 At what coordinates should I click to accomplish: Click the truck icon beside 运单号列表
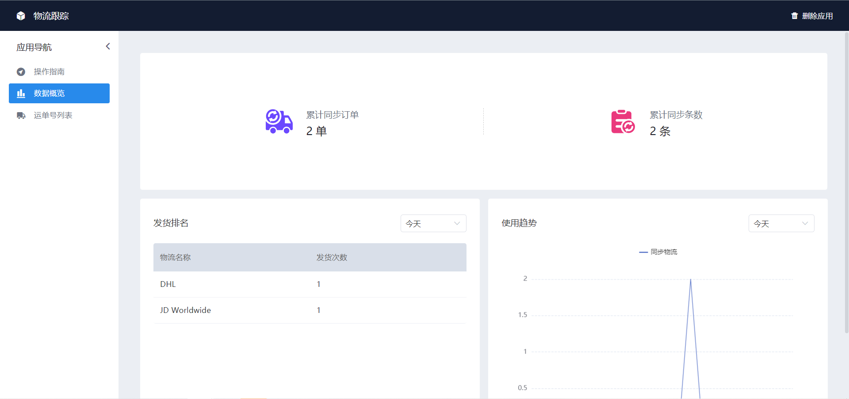click(x=21, y=115)
